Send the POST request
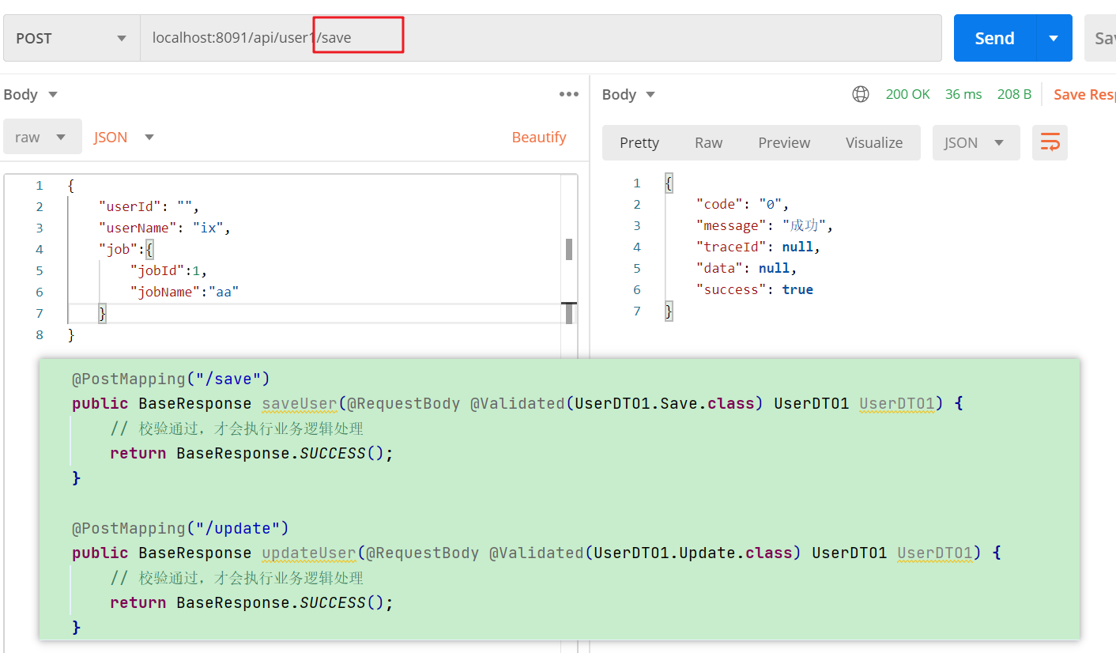Image resolution: width=1116 pixels, height=653 pixels. click(995, 38)
